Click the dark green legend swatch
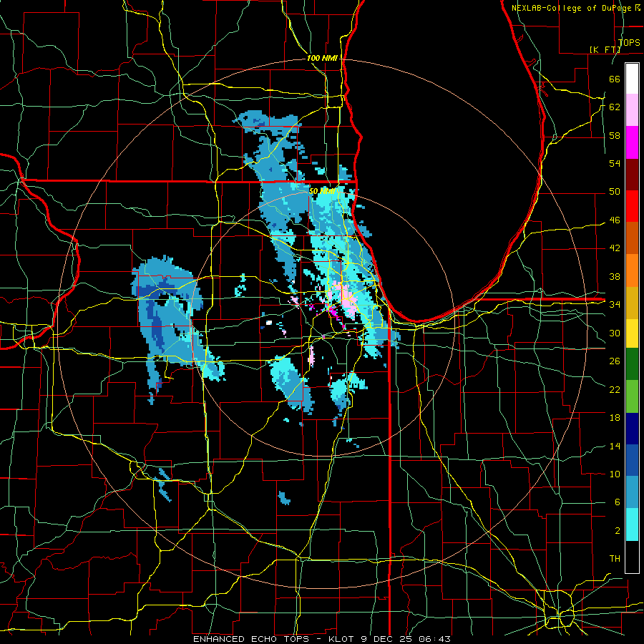This screenshot has width=644, height=644. (x=632, y=364)
